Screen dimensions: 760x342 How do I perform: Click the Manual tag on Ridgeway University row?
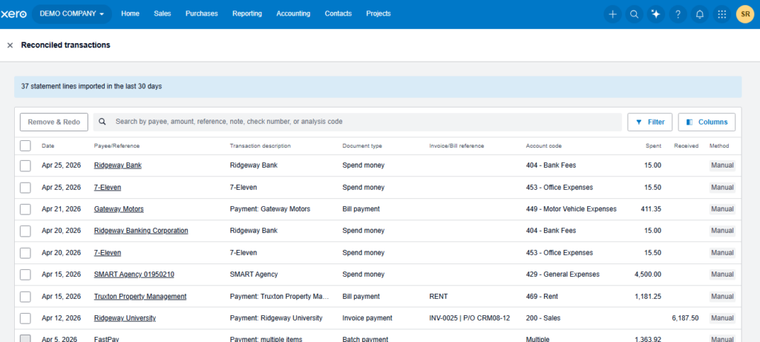722,318
